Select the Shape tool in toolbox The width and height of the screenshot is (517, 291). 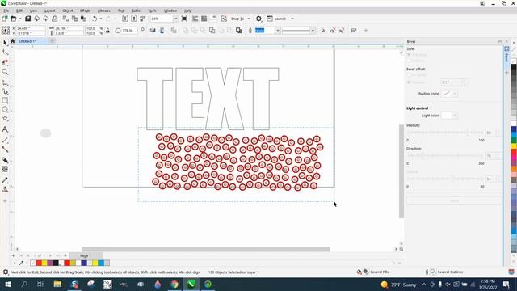tap(6, 53)
